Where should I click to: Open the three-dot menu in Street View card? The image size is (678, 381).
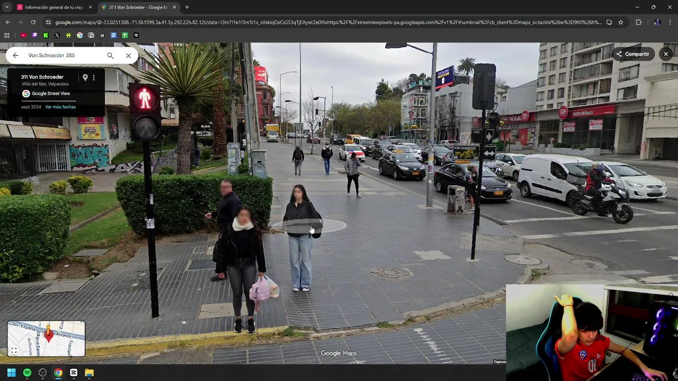[94, 77]
